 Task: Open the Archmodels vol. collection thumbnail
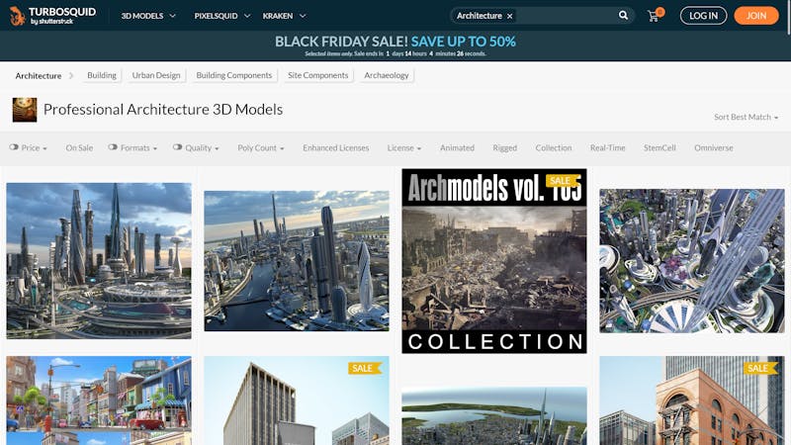click(x=493, y=261)
